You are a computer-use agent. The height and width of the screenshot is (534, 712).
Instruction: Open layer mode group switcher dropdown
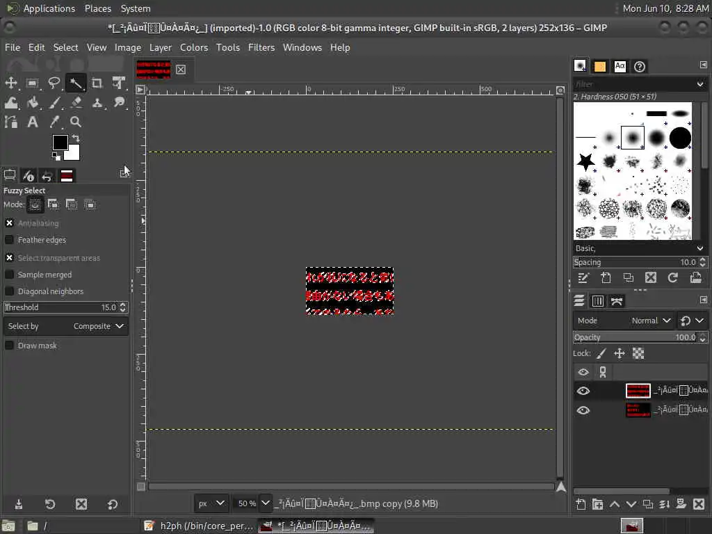[x=692, y=321]
